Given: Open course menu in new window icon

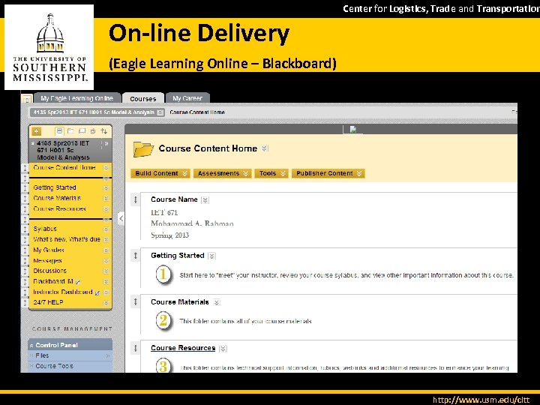Looking at the screenshot, I should pyautogui.click(x=82, y=131).
